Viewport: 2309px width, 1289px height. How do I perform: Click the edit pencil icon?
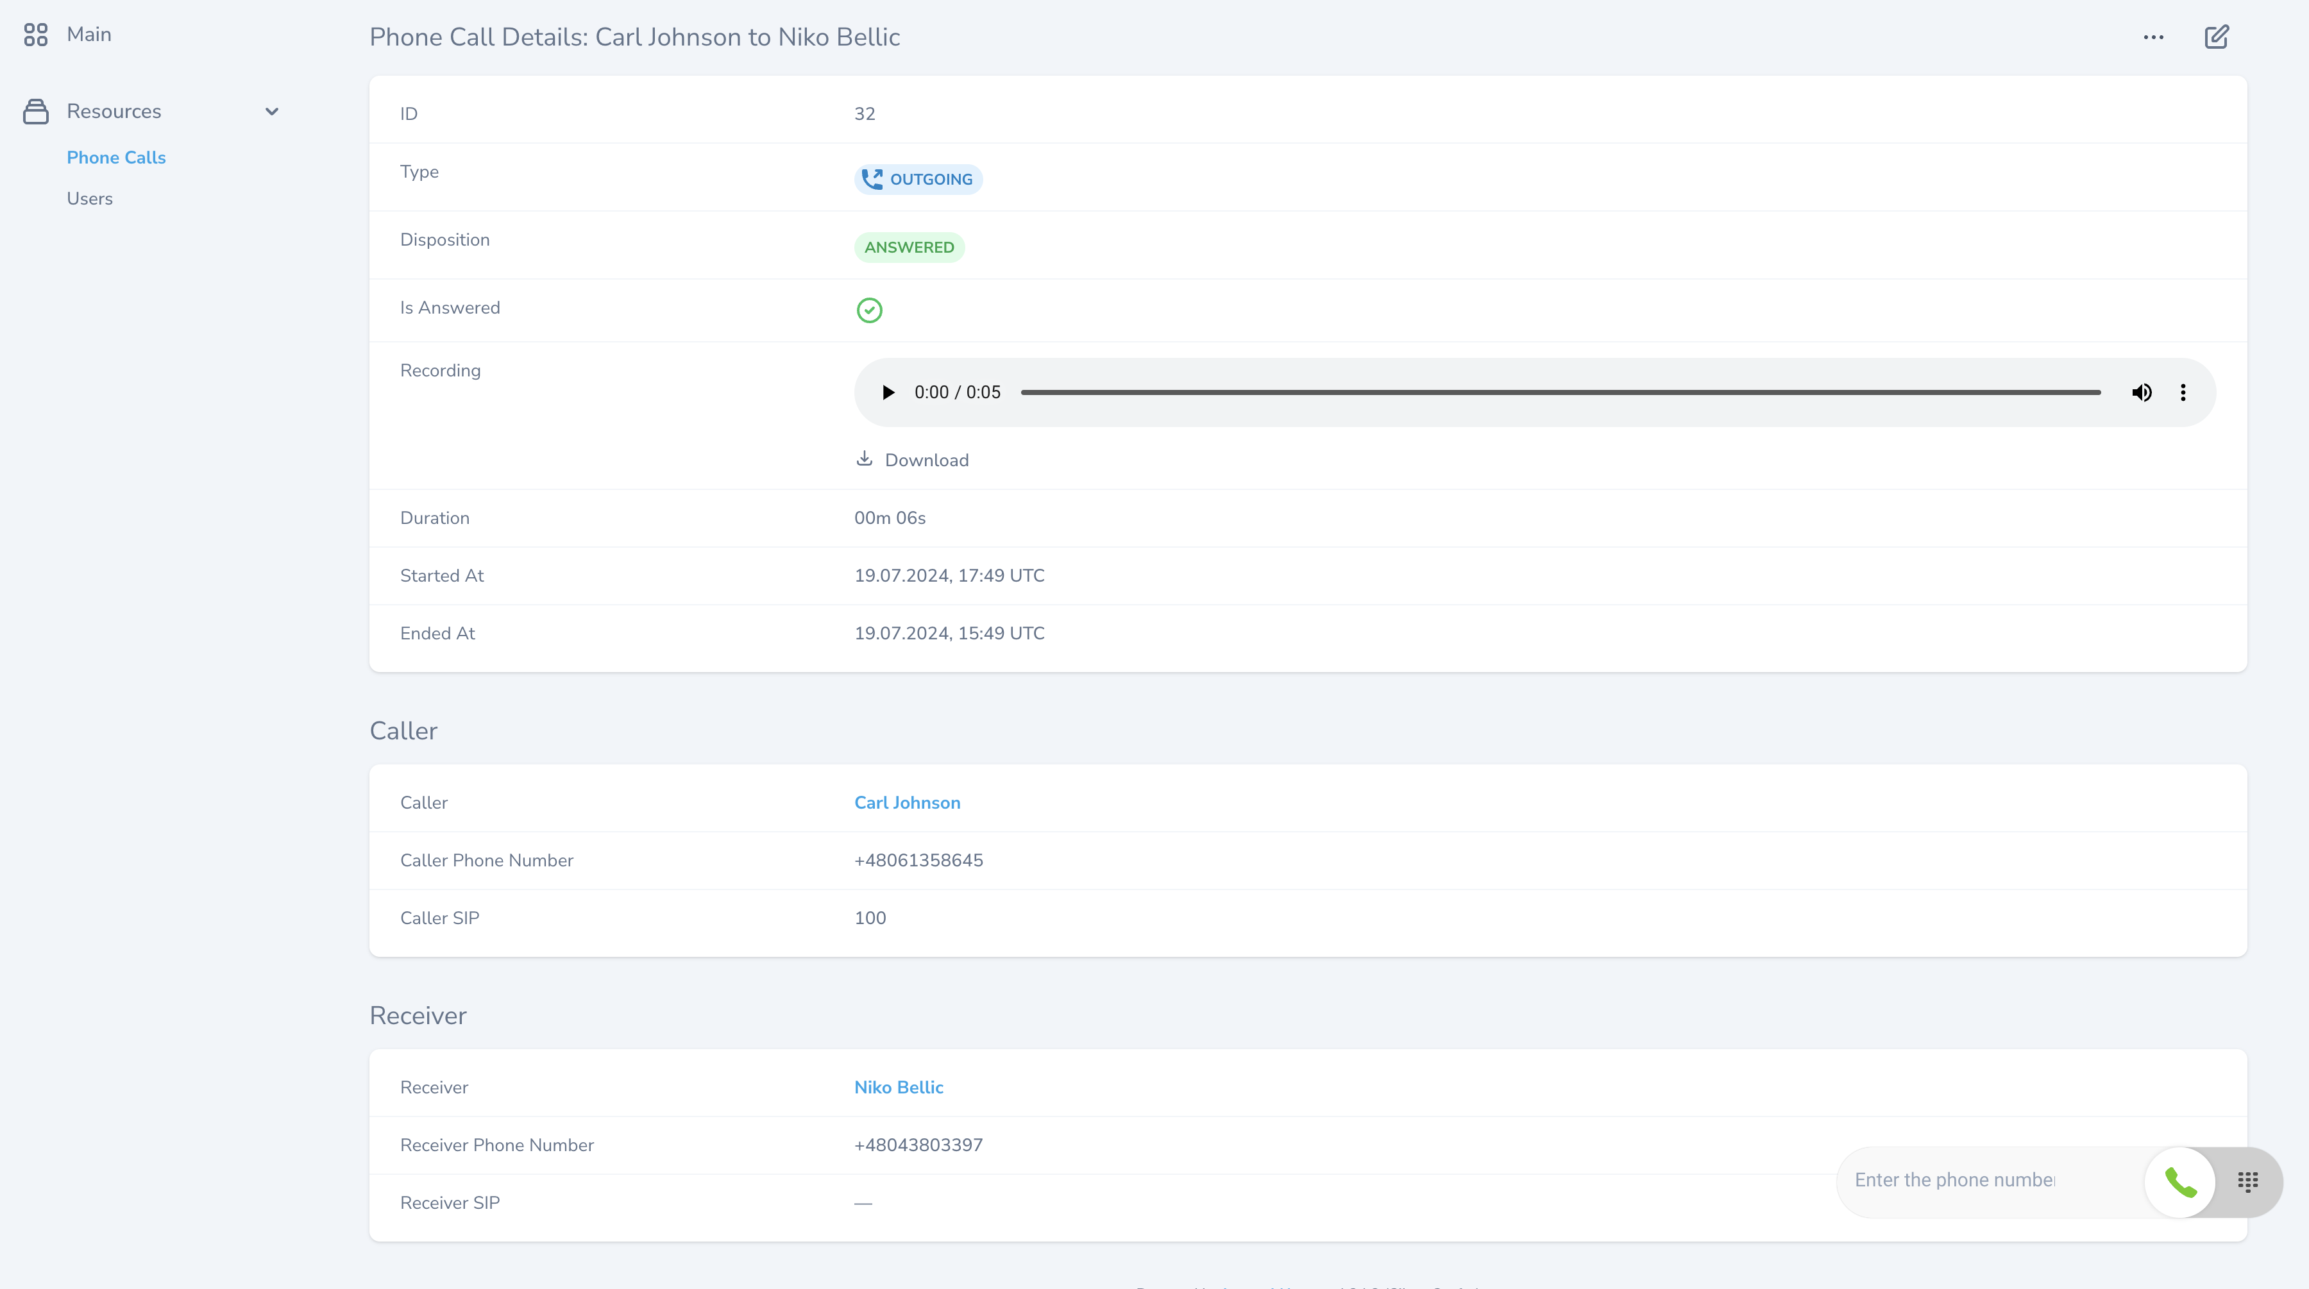tap(2216, 37)
